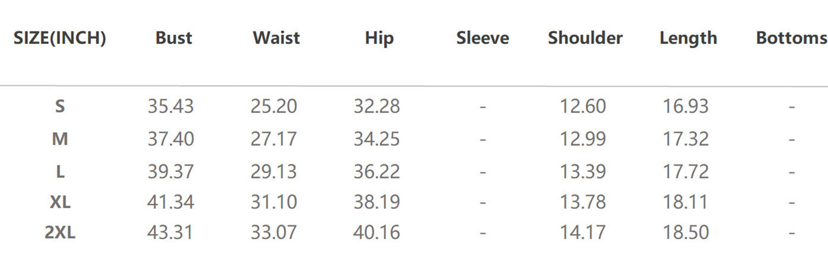Click the L size row label

(x=60, y=171)
